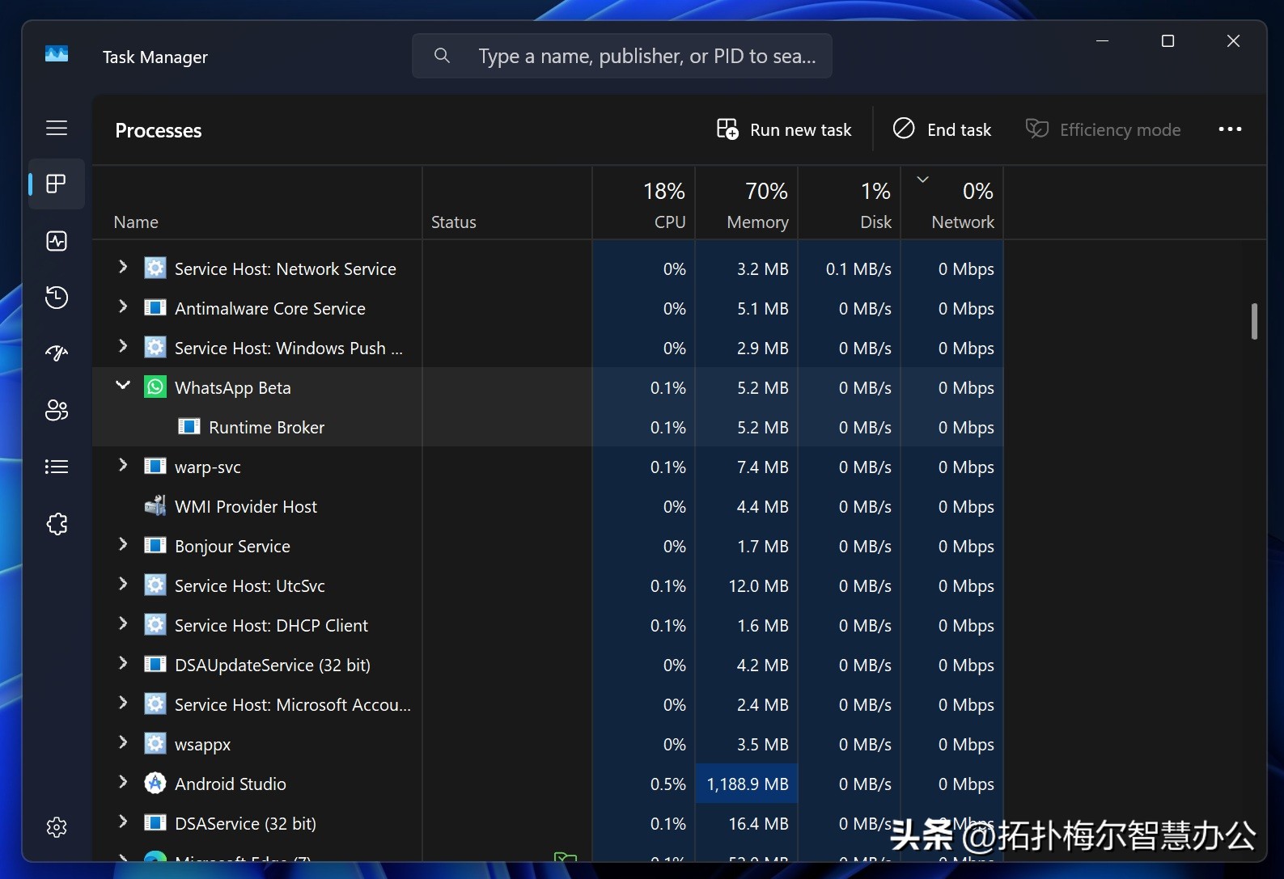Click the process search input field

point(622,56)
